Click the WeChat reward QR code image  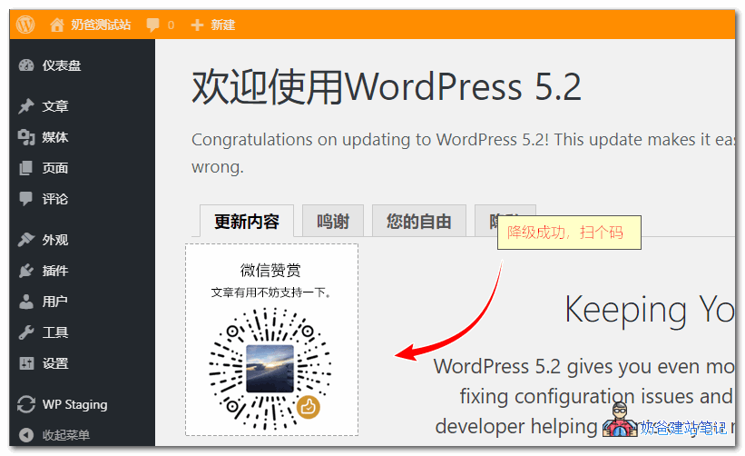[x=270, y=369]
